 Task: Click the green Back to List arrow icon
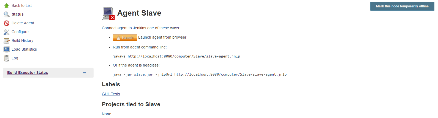point(7,5)
